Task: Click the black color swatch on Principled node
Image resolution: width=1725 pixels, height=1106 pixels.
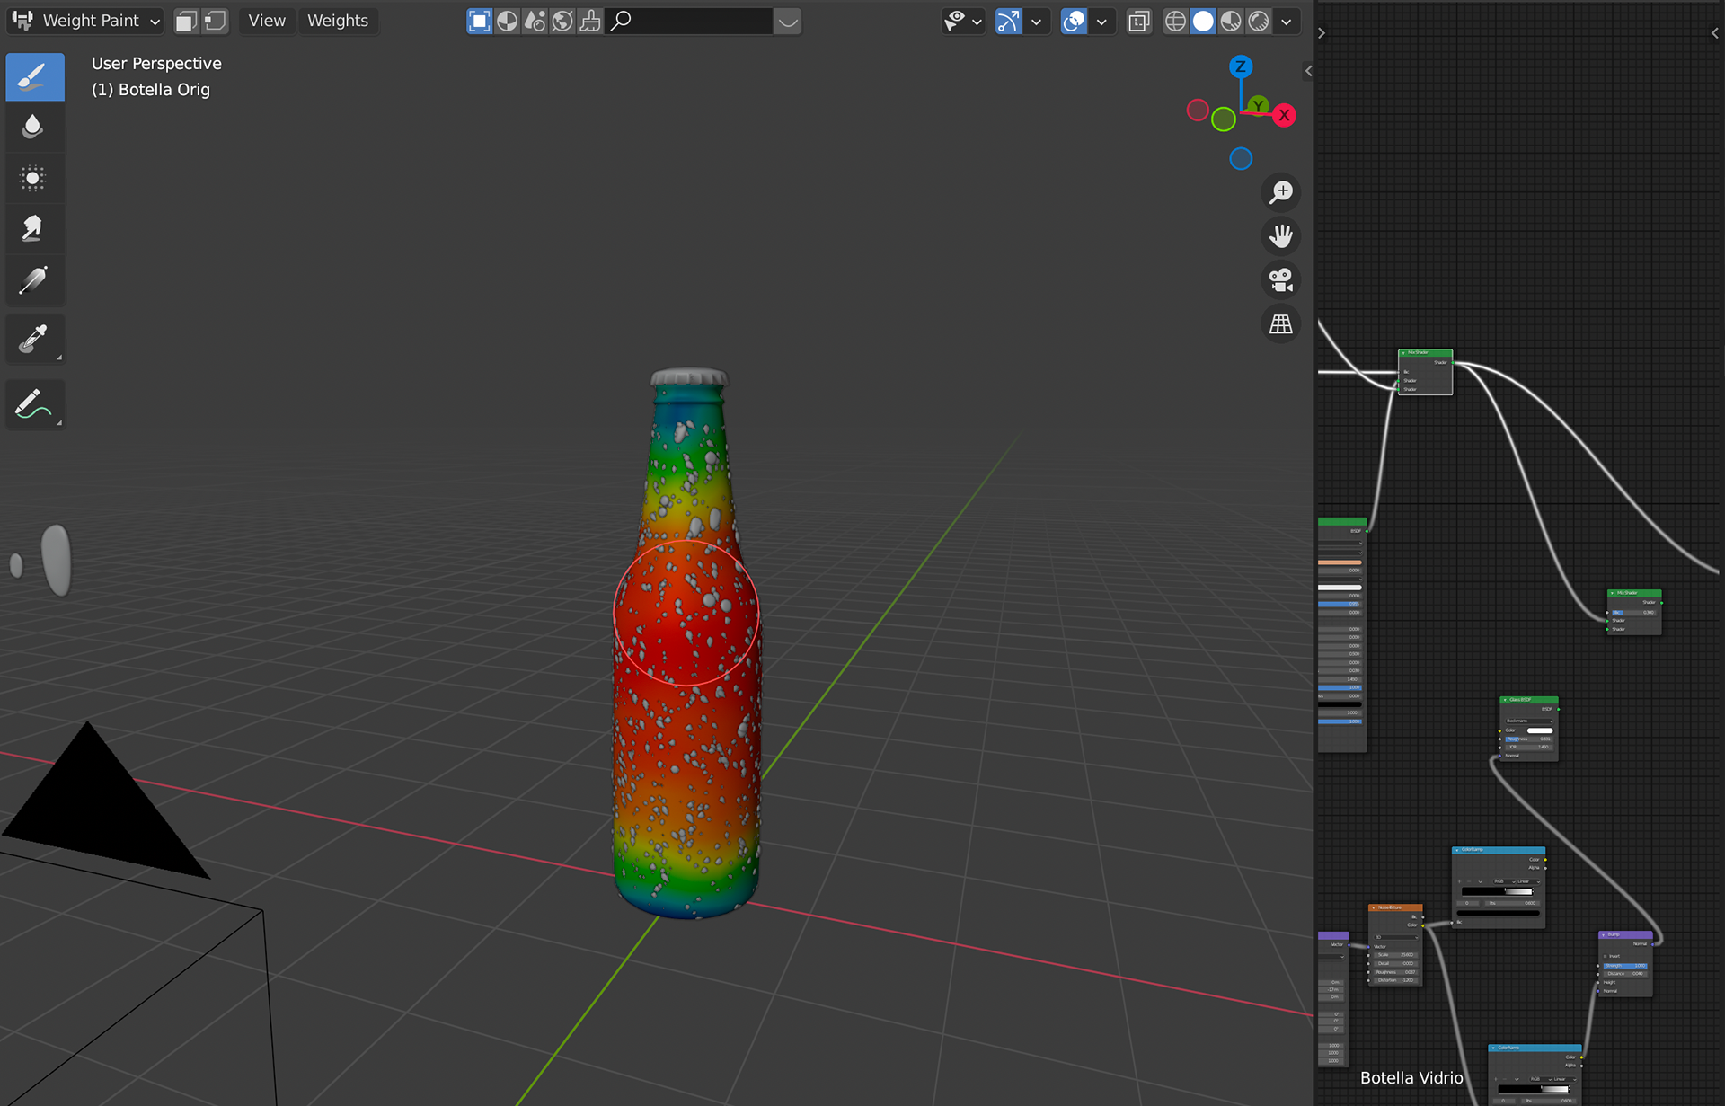Action: pyautogui.click(x=1340, y=704)
